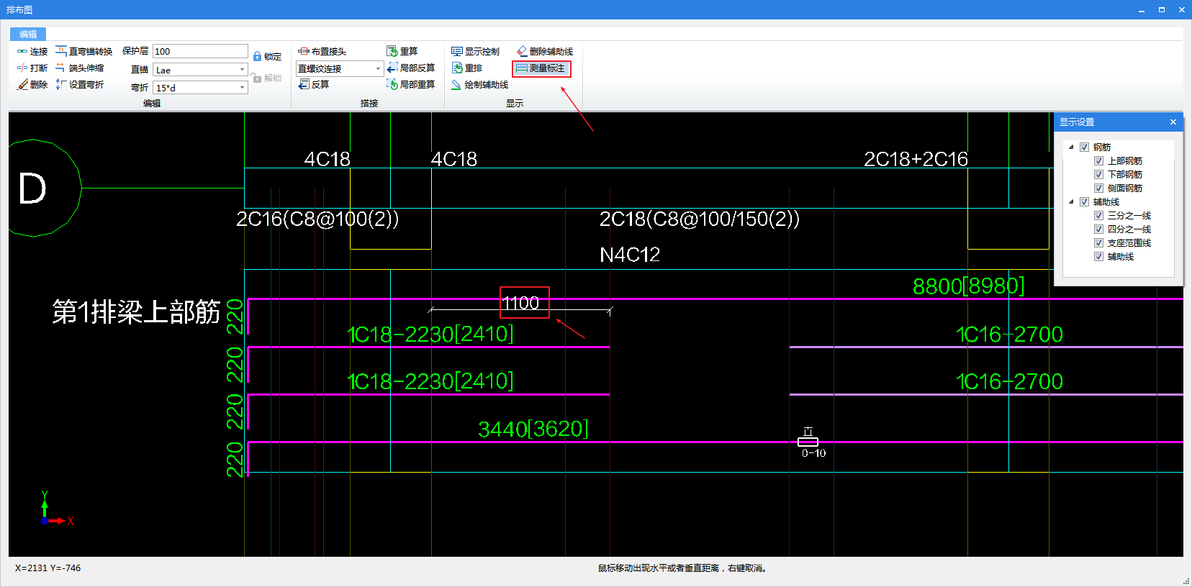Open the 弯折 15*d dropdown
This screenshot has height=587, width=1192.
[242, 88]
